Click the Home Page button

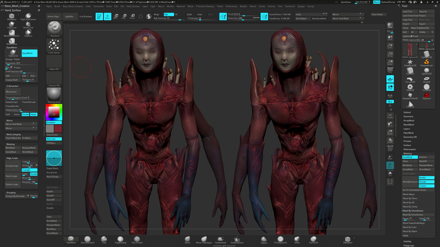point(53,16)
